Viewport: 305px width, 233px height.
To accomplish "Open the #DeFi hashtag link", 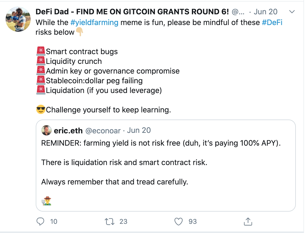I will pos(272,22).
